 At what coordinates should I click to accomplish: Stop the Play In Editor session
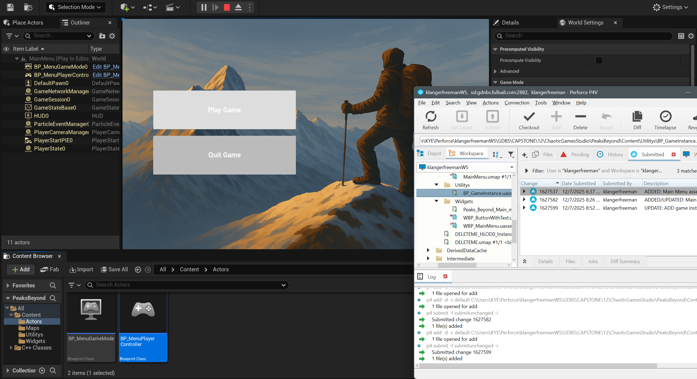[227, 7]
